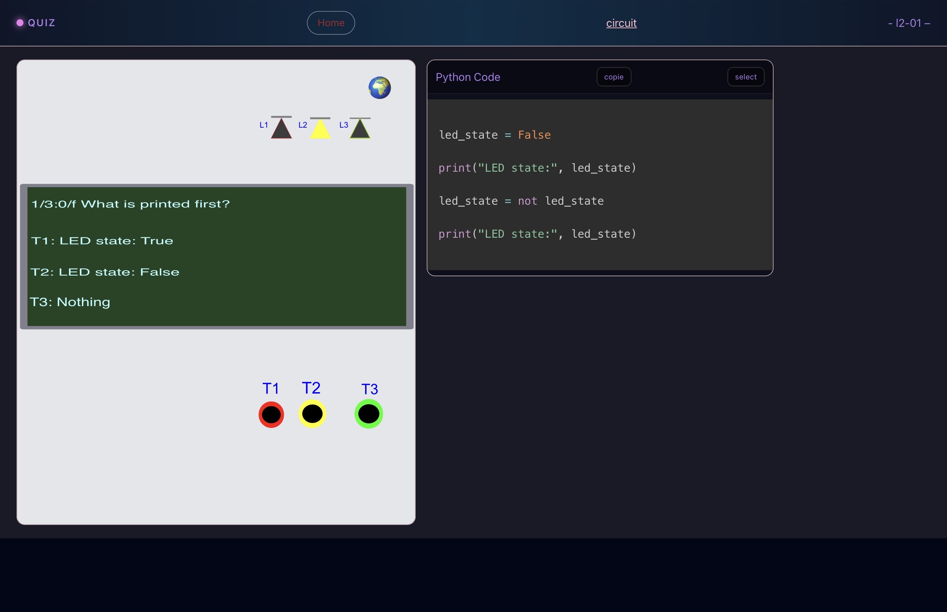
Task: Copy the Python code with copie
Action: (613, 77)
